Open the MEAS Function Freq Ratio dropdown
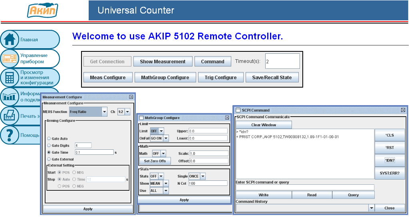 tap(104, 112)
